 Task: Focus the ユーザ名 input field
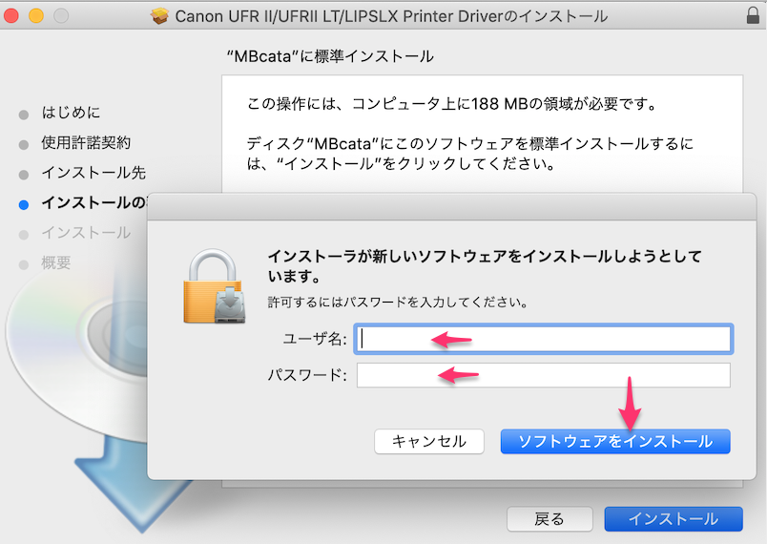click(544, 339)
